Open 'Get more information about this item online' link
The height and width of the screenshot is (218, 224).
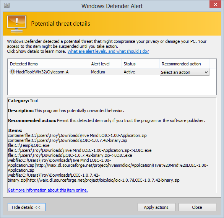48,190
